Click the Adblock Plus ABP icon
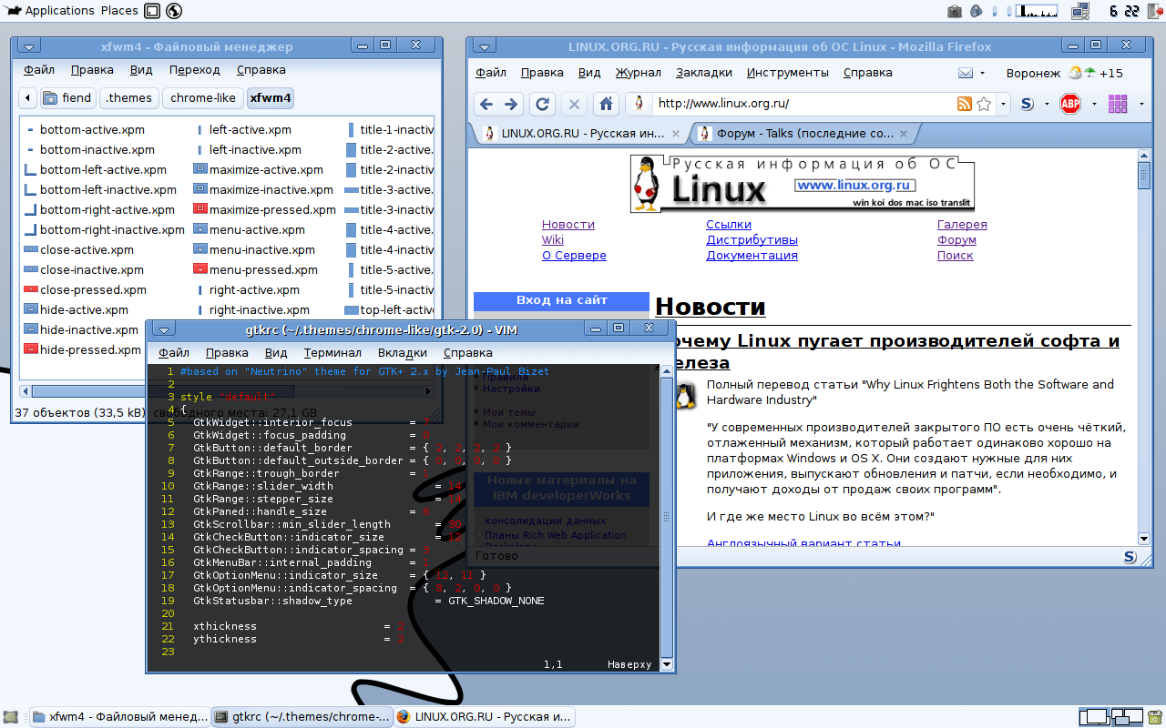This screenshot has width=1166, height=728. tap(1070, 104)
